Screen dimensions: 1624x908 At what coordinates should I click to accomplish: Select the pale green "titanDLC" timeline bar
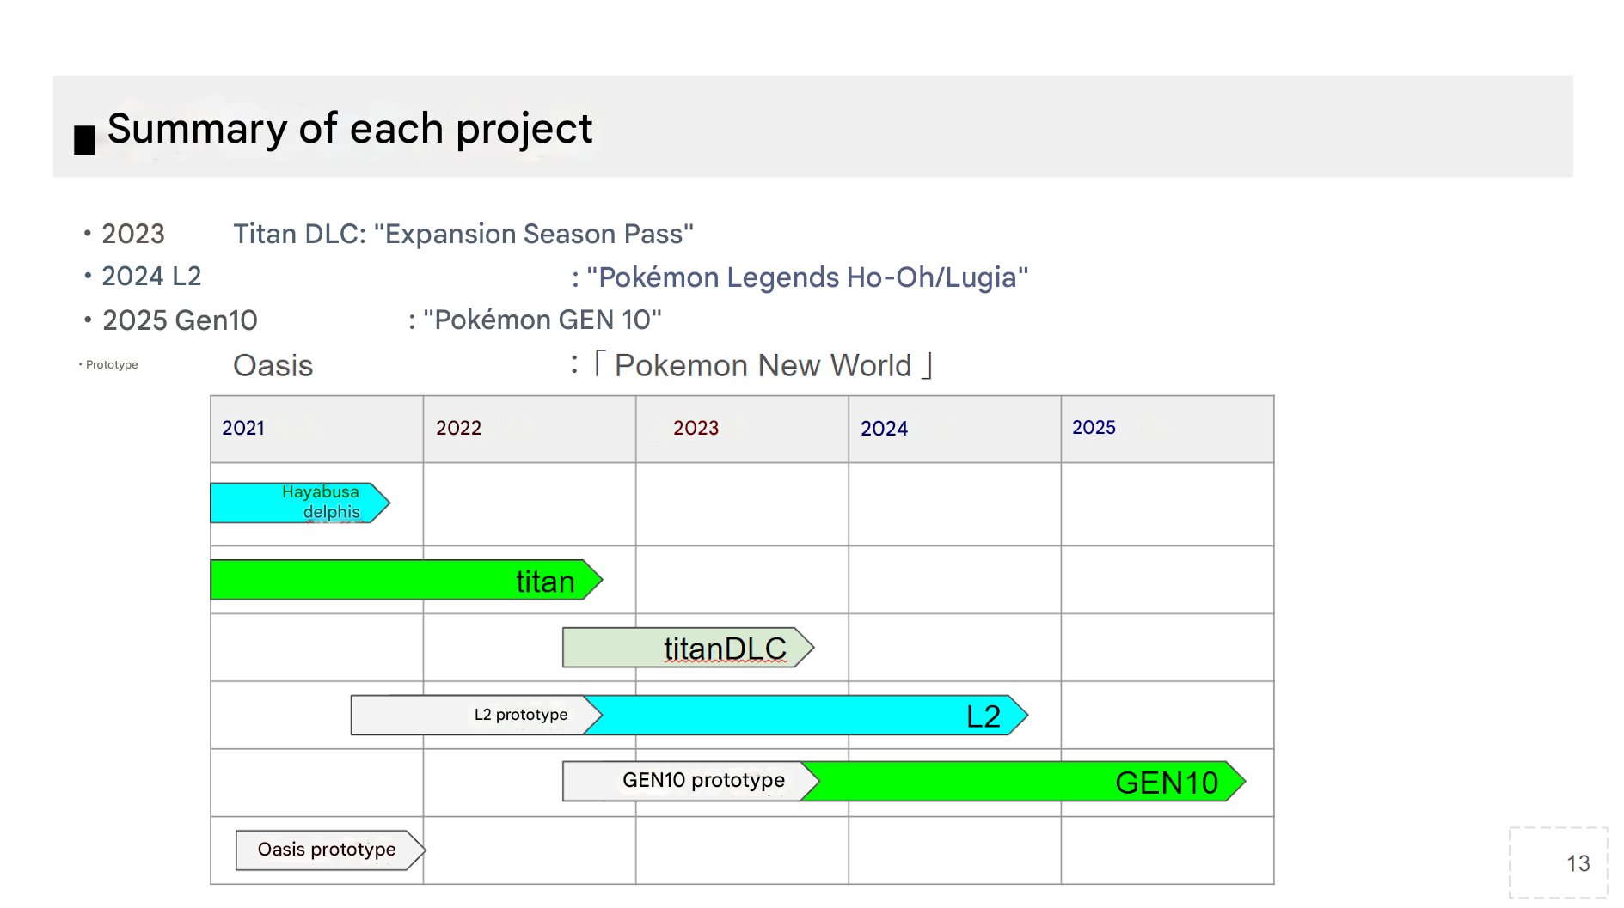coord(688,648)
